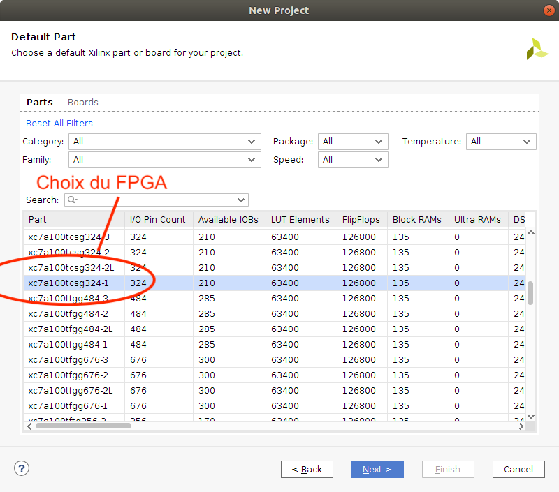Click 63400 LUT cell in xc7a100tfgg676-1 row
Viewport: 559px width, 492px height.
pos(302,406)
